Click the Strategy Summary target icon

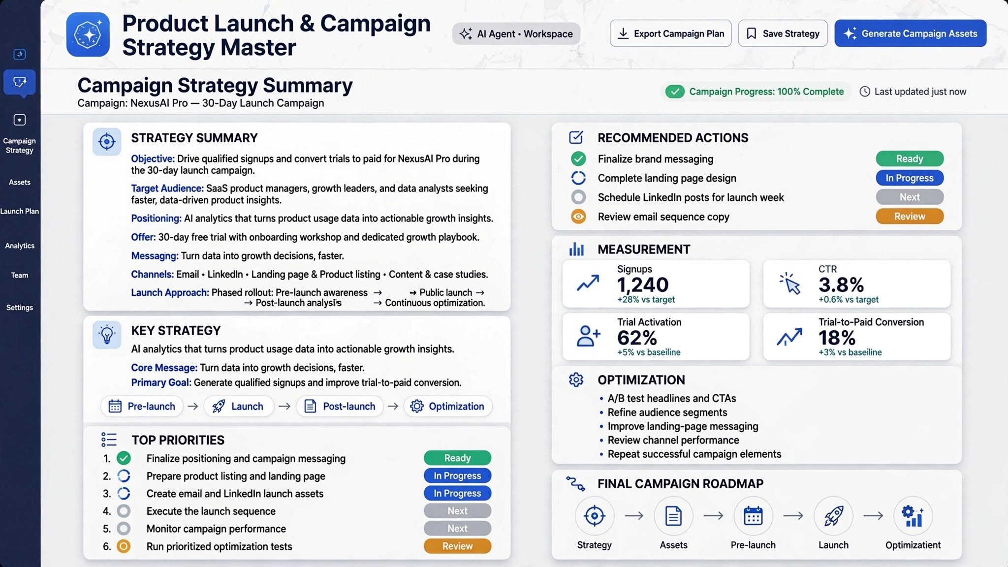coord(107,142)
